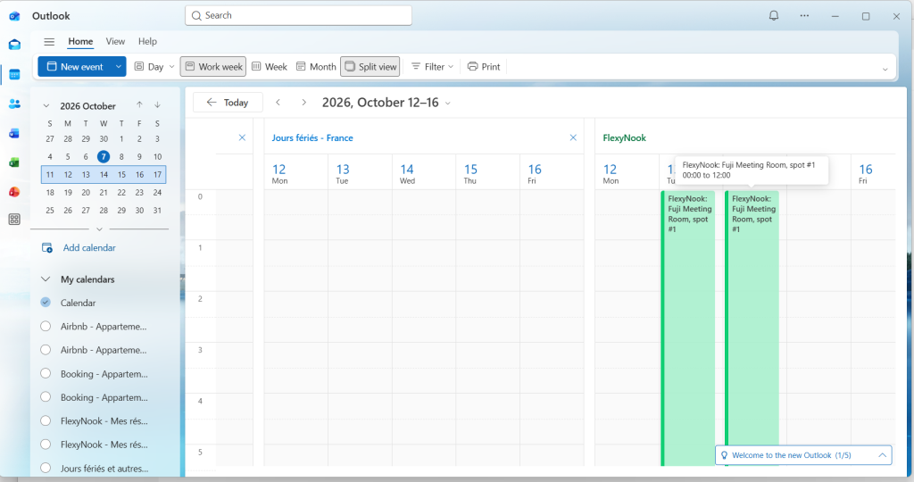
Task: Open the People contacts icon
Action: coord(14,104)
